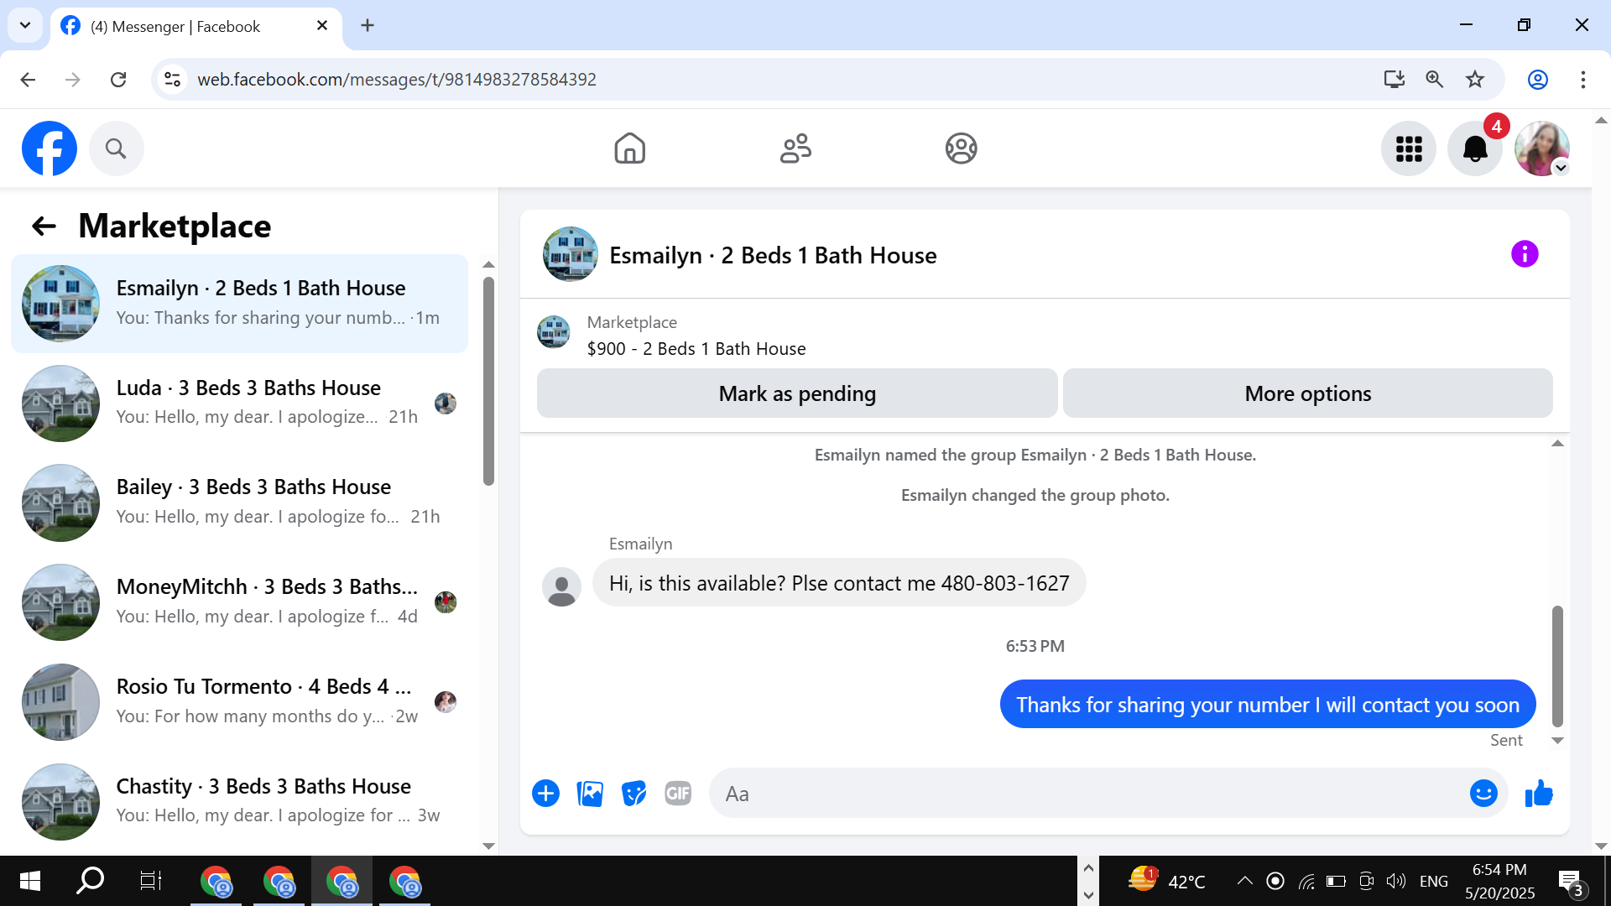Open more actions plus icon

click(x=545, y=794)
